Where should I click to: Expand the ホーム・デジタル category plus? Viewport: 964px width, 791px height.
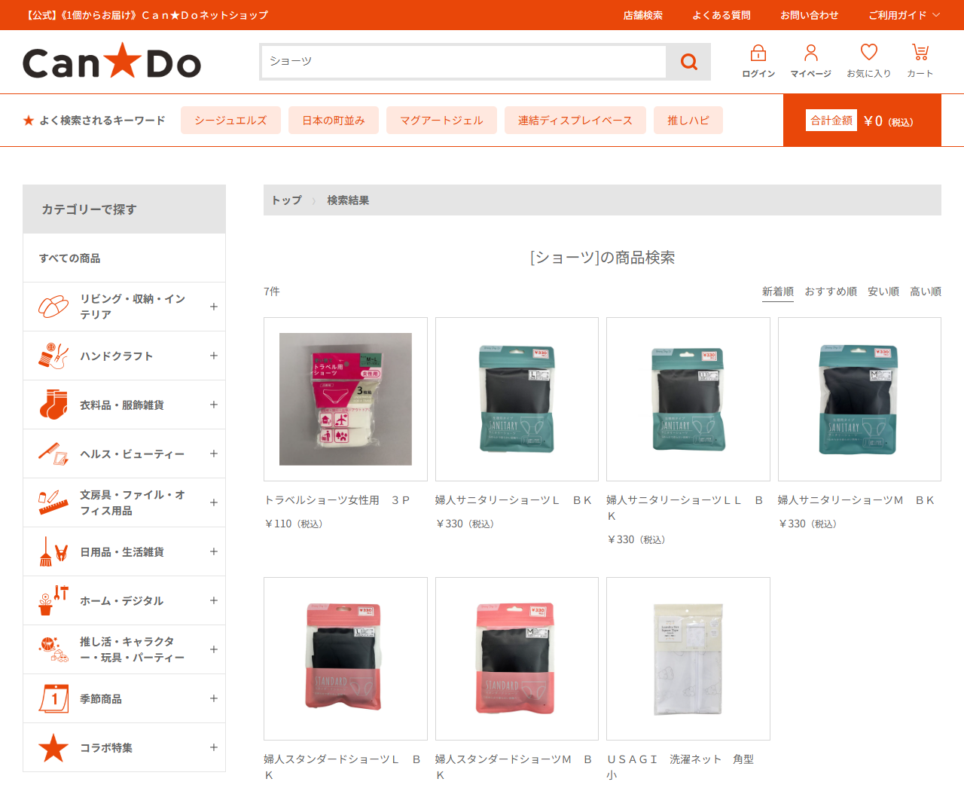click(214, 600)
